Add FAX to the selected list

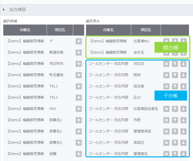[79, 109]
